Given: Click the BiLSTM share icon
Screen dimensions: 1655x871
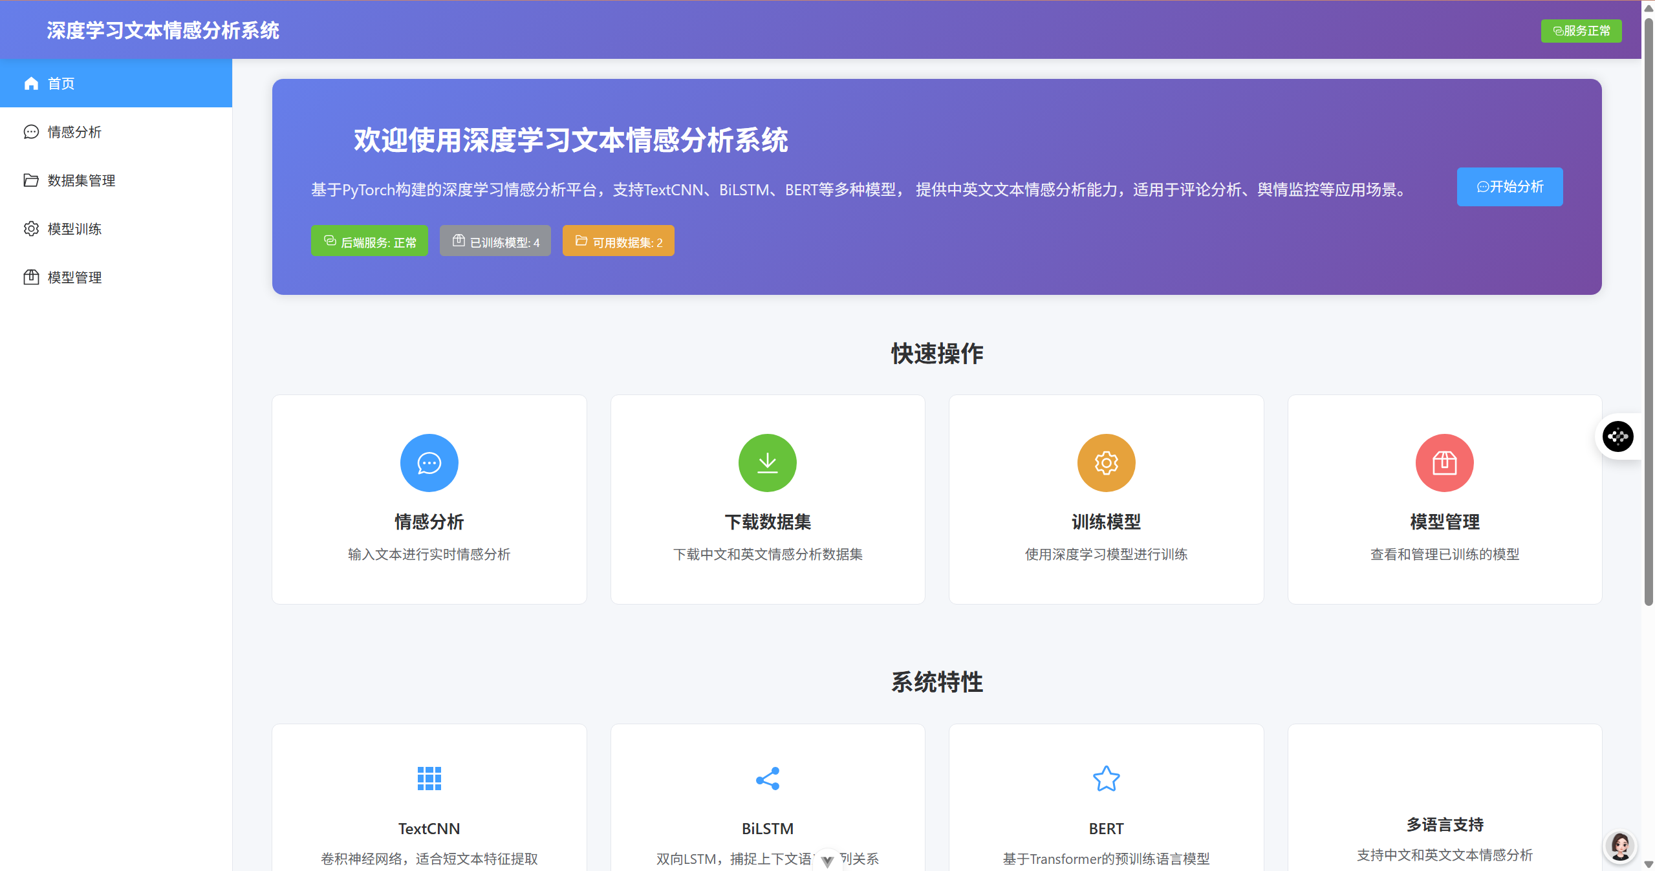Looking at the screenshot, I should pos(767,779).
